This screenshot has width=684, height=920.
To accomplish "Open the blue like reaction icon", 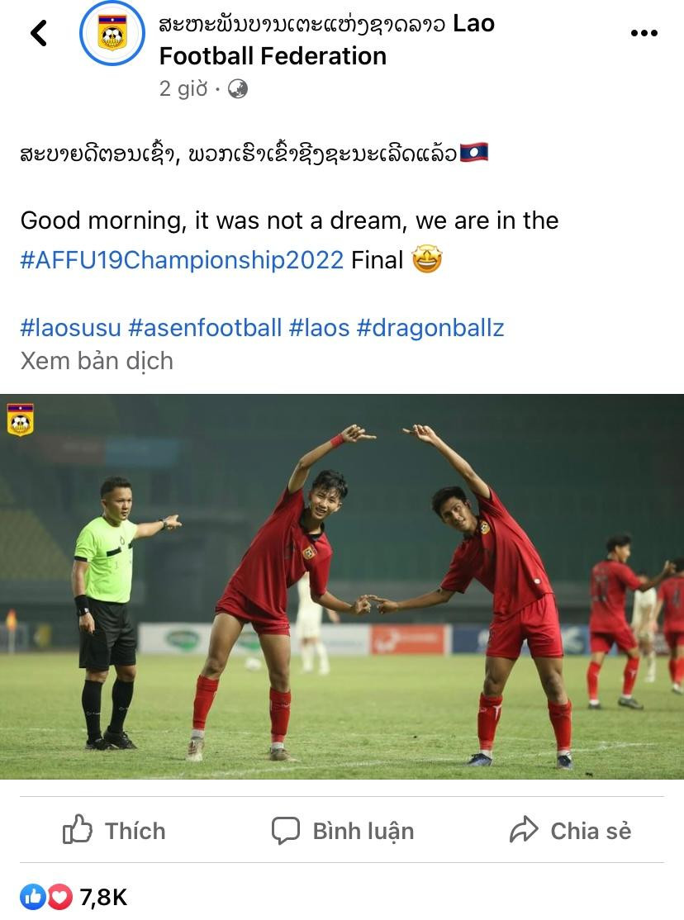I will tap(33, 897).
